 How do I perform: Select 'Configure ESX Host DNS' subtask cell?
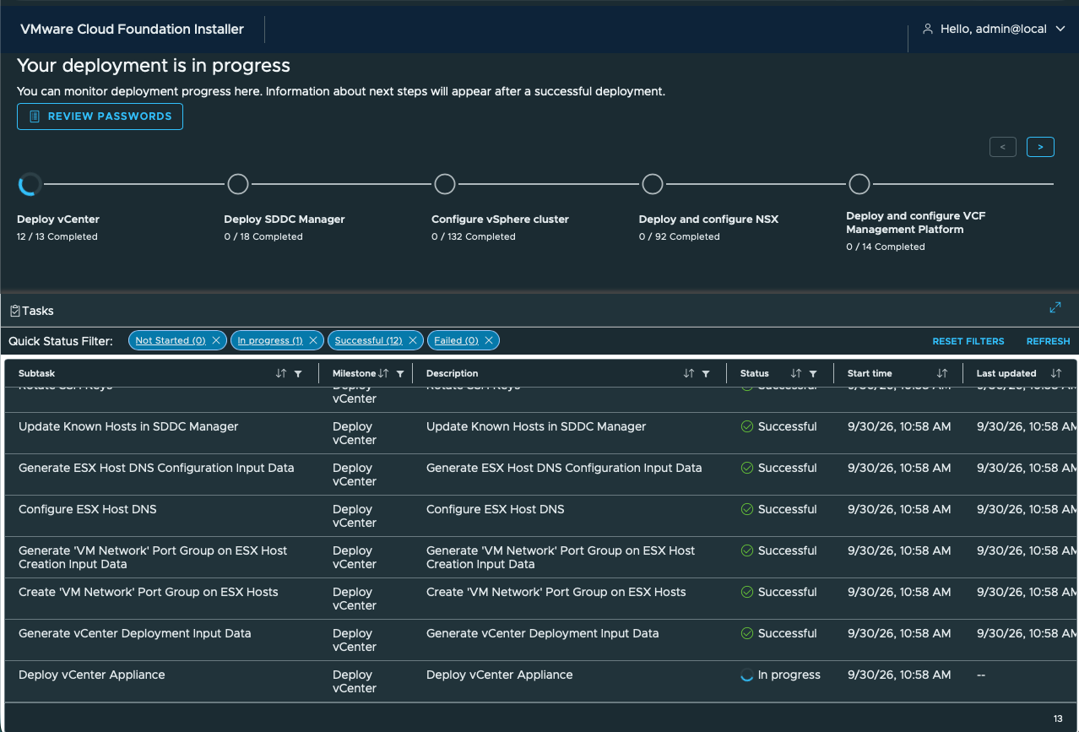coord(88,509)
